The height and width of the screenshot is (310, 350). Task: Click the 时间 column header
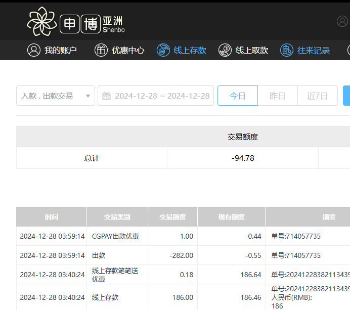point(52,217)
